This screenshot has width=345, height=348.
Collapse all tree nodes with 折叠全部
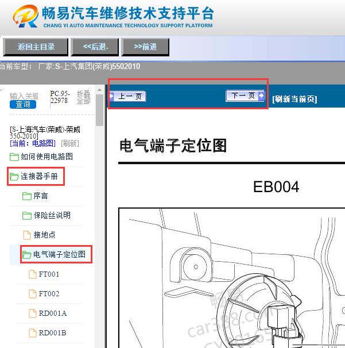[x=84, y=97]
